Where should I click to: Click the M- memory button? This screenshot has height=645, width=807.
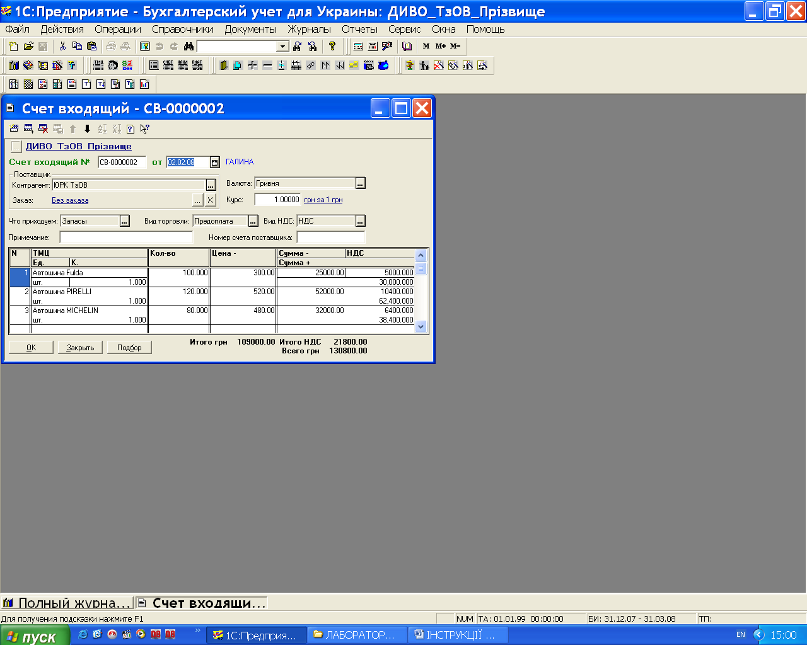(455, 46)
